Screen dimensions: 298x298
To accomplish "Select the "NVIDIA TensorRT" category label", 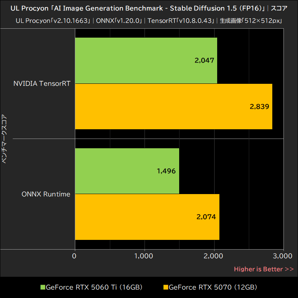I will coord(42,83).
